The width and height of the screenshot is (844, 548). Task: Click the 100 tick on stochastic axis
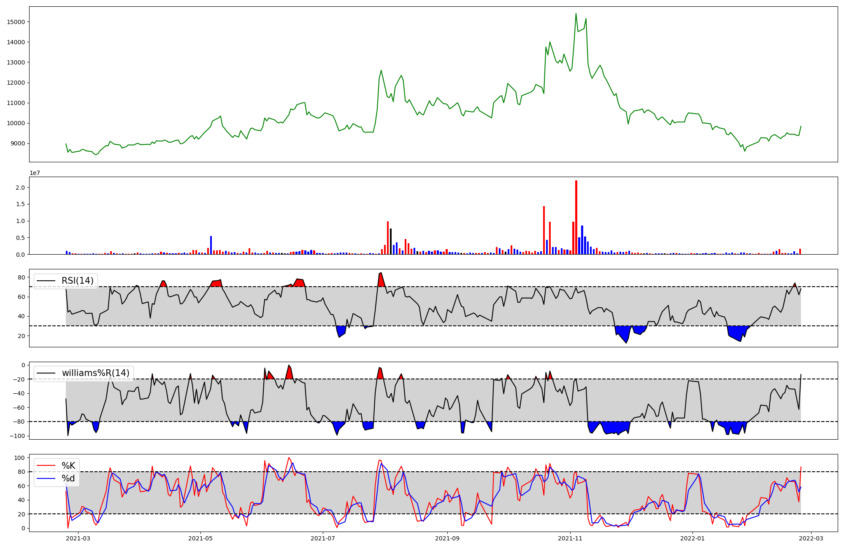(20, 458)
